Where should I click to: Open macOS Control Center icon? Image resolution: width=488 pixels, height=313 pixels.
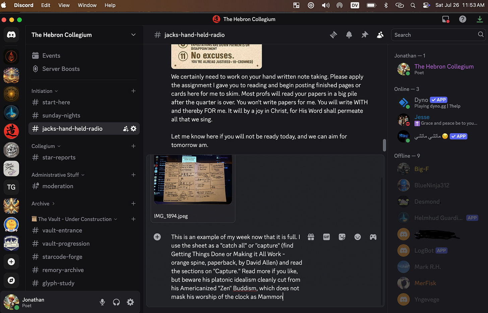[426, 5]
